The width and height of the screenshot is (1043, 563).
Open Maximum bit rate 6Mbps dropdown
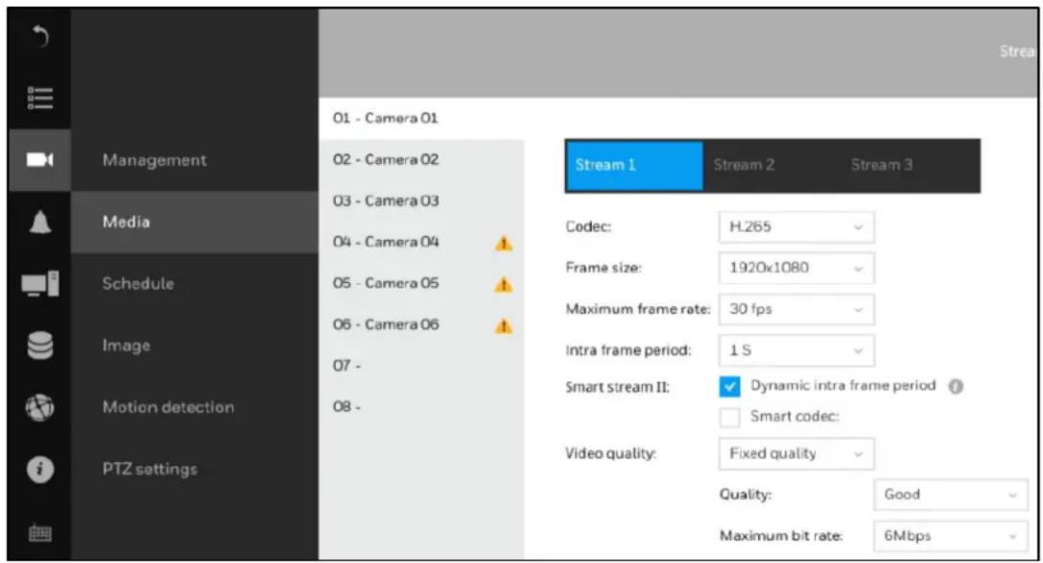tap(951, 536)
